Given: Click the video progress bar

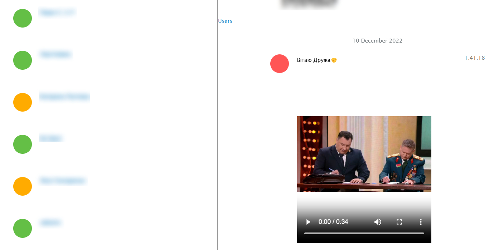Looking at the screenshot, I should pos(364,233).
